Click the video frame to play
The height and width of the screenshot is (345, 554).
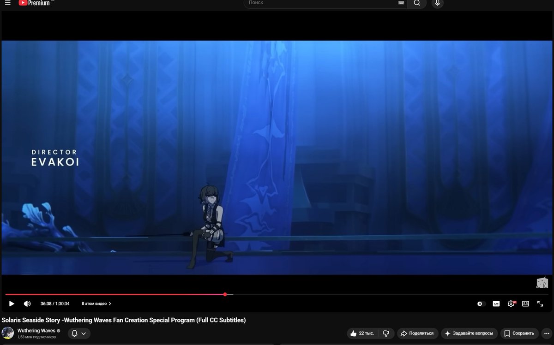[x=277, y=157]
